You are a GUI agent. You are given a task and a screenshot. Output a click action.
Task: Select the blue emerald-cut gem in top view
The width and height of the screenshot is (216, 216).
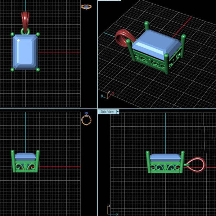(25, 52)
